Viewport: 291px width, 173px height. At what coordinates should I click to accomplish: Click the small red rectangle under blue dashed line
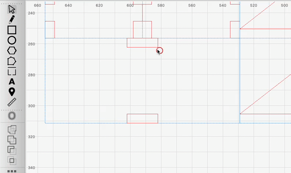pyautogui.click(x=142, y=43)
